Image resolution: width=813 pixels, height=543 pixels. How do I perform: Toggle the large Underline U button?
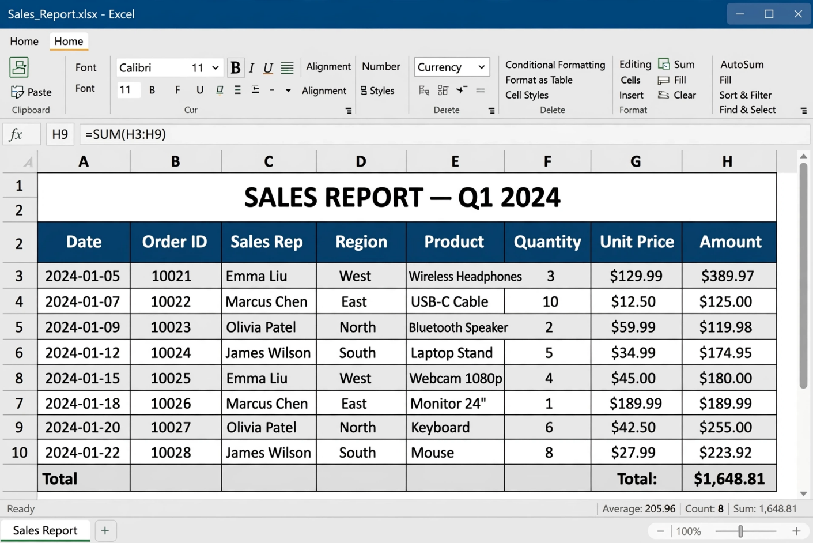click(x=268, y=68)
